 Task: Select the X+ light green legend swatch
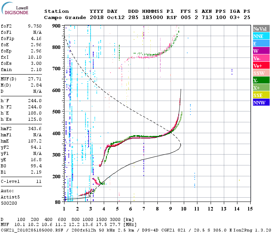pos(261,87)
